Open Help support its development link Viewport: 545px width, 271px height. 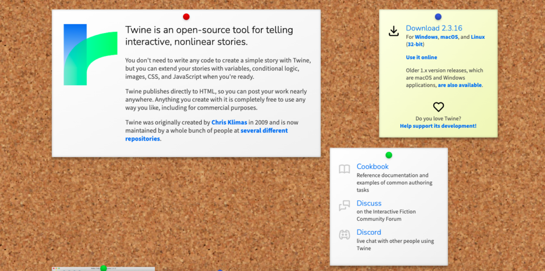point(438,126)
